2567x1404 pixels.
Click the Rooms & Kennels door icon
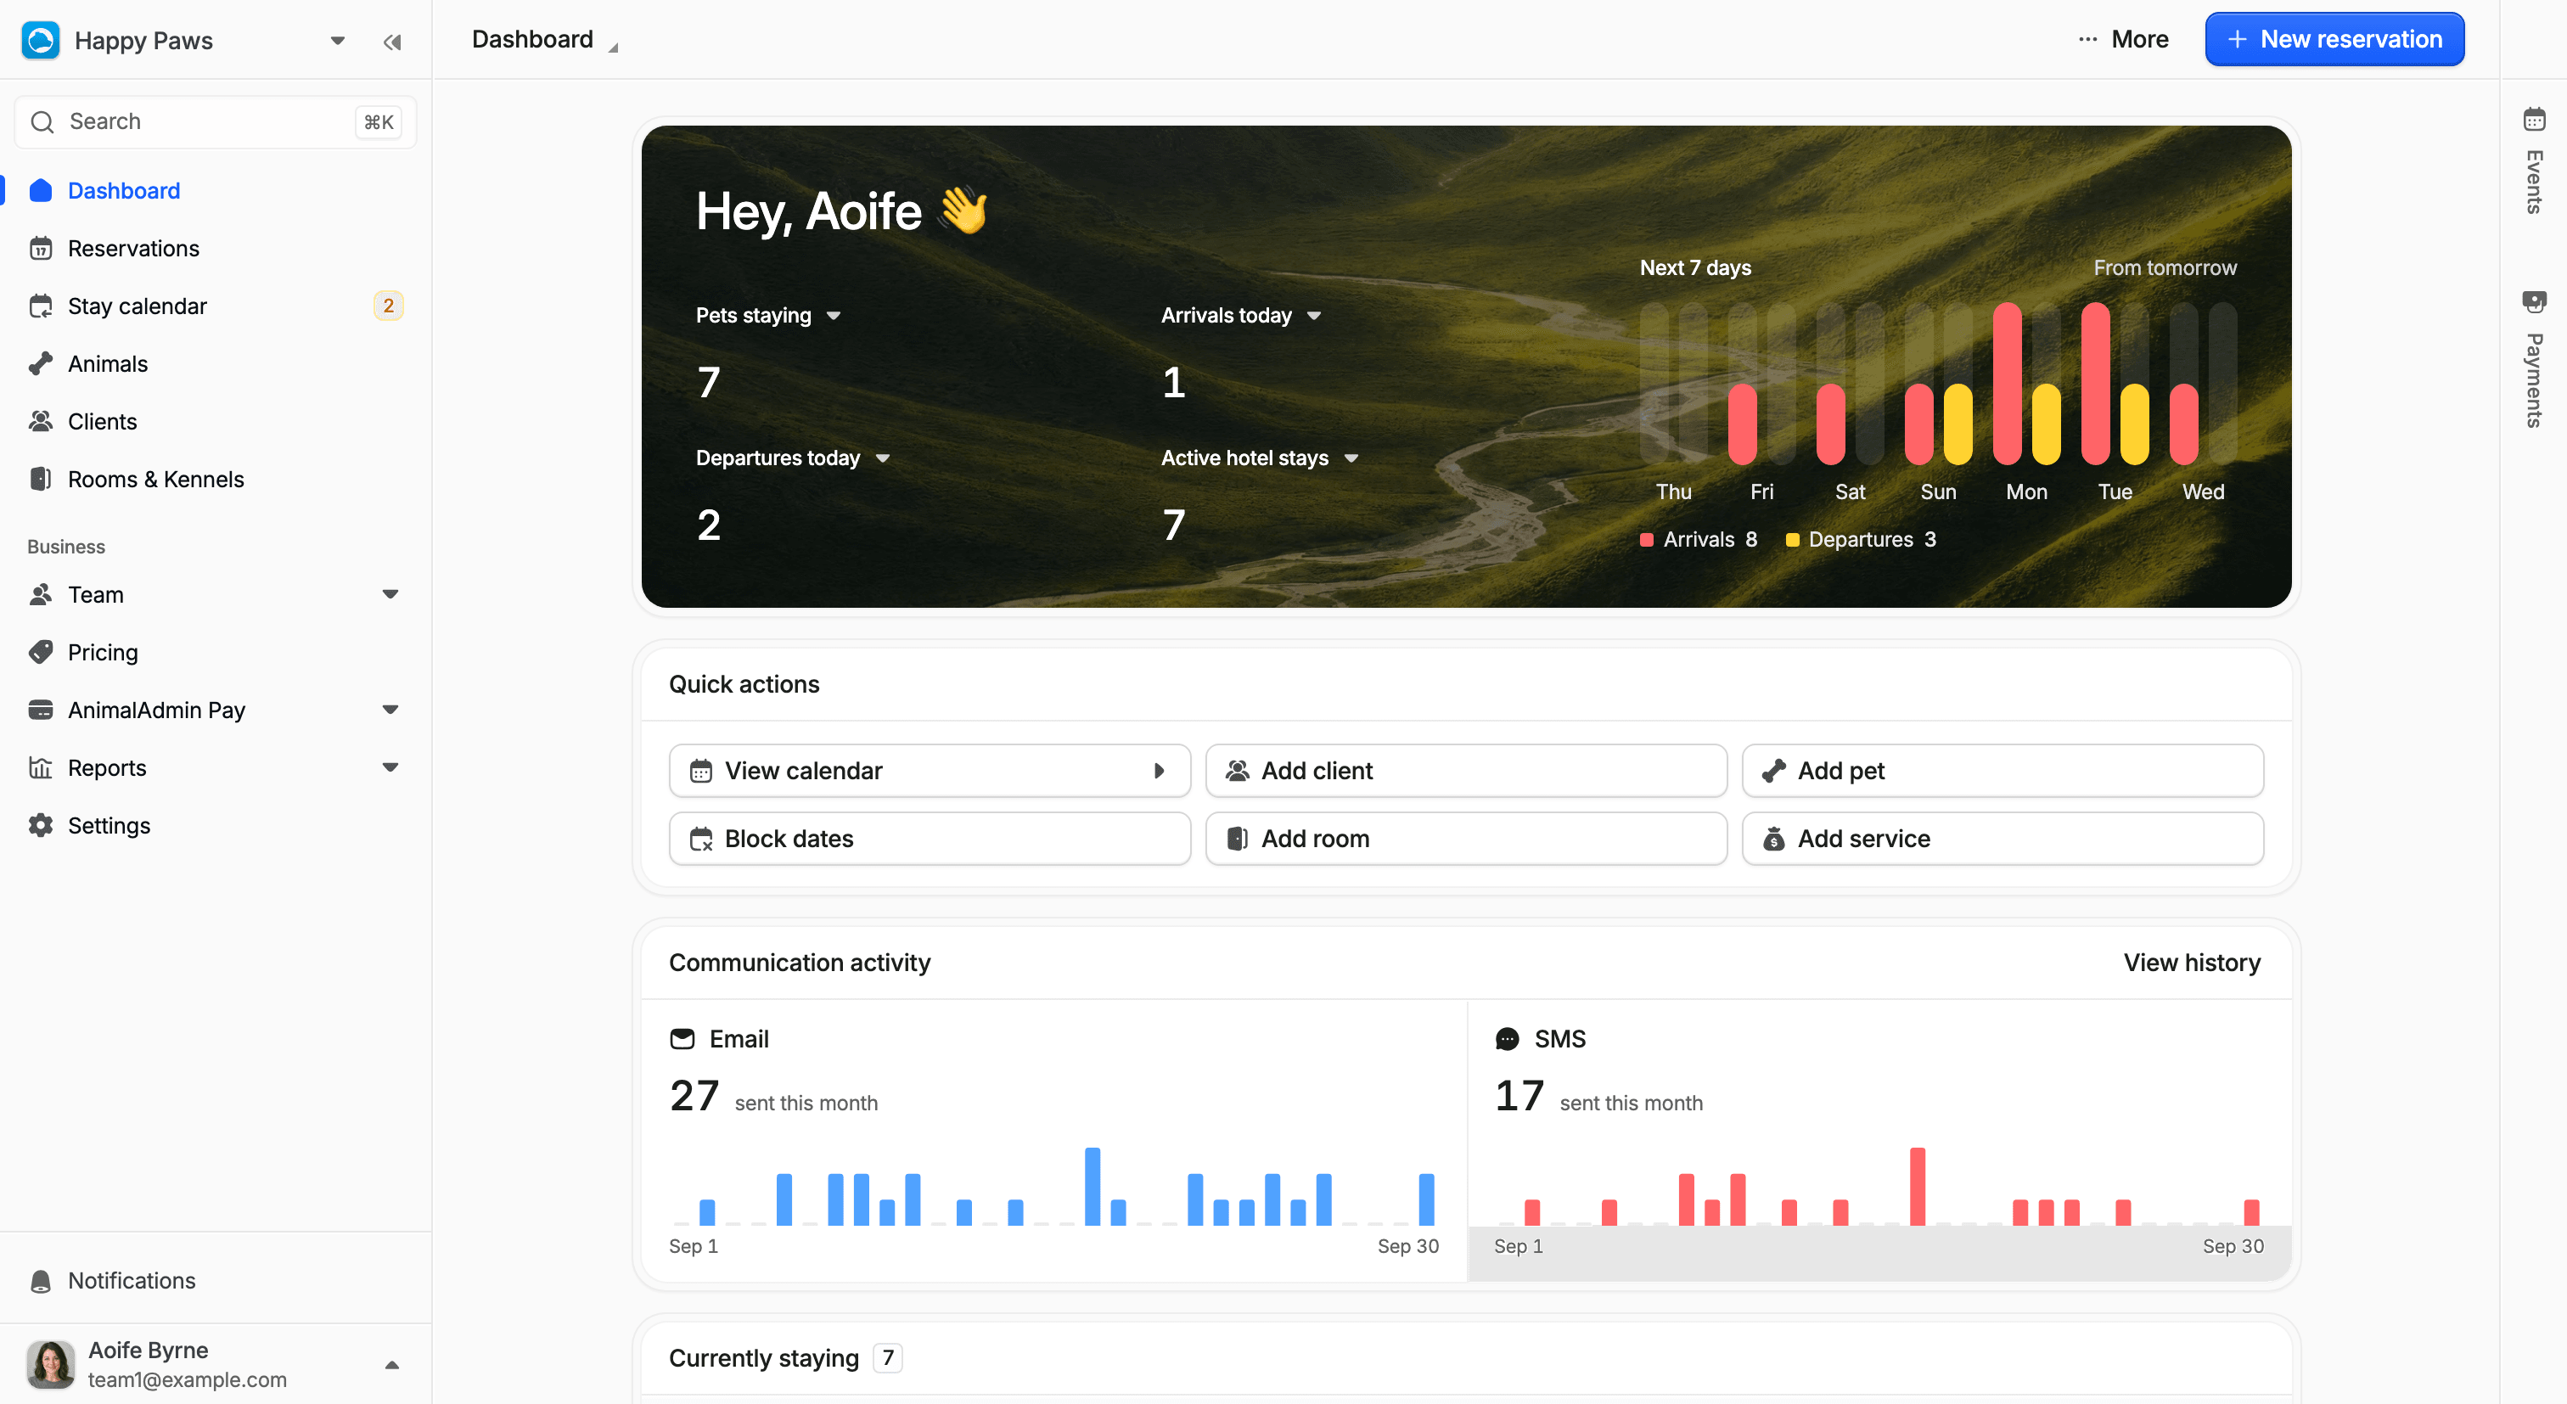(x=41, y=480)
